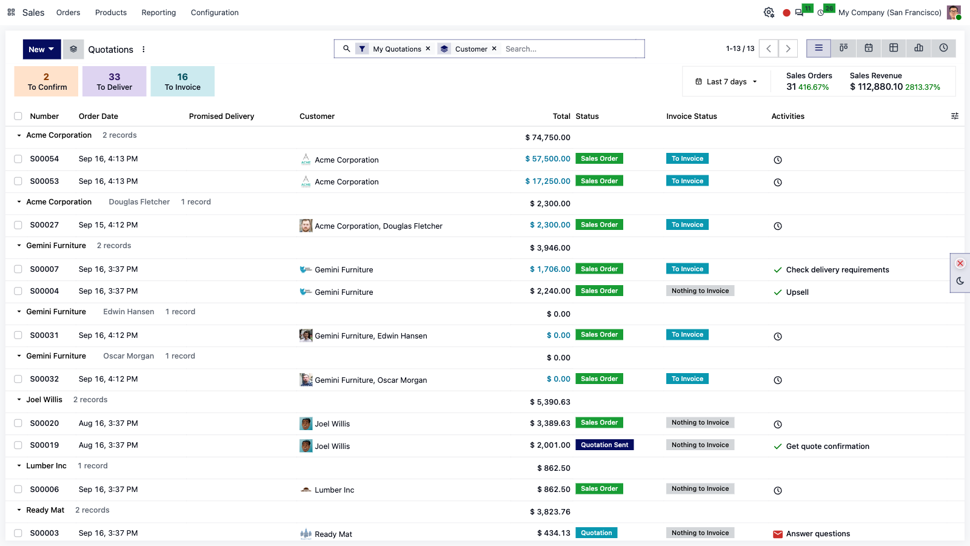Viewport: 970px width, 546px height.
Task: Switch to pivot table view
Action: (x=894, y=48)
